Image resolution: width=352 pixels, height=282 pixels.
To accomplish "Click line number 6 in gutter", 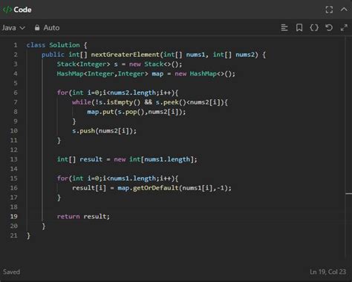I will point(16,93).
